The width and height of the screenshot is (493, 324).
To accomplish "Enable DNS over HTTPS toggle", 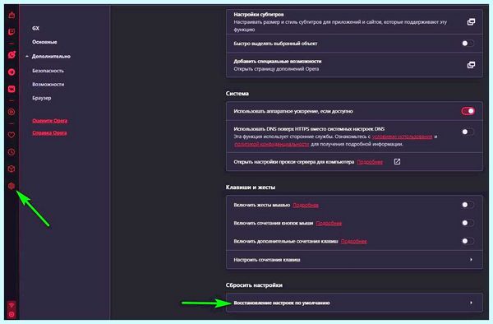I will click(468, 132).
